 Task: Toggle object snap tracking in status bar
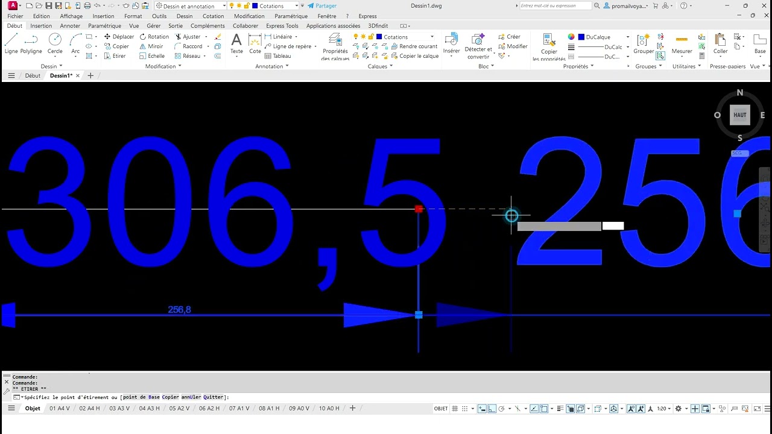pos(534,409)
